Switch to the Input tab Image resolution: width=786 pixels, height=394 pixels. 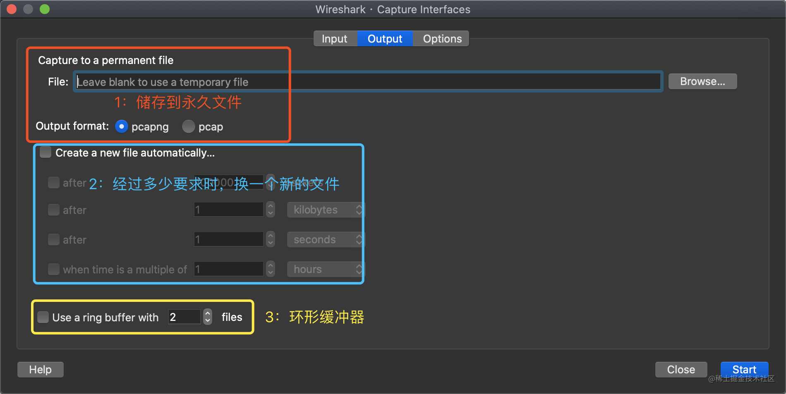335,39
